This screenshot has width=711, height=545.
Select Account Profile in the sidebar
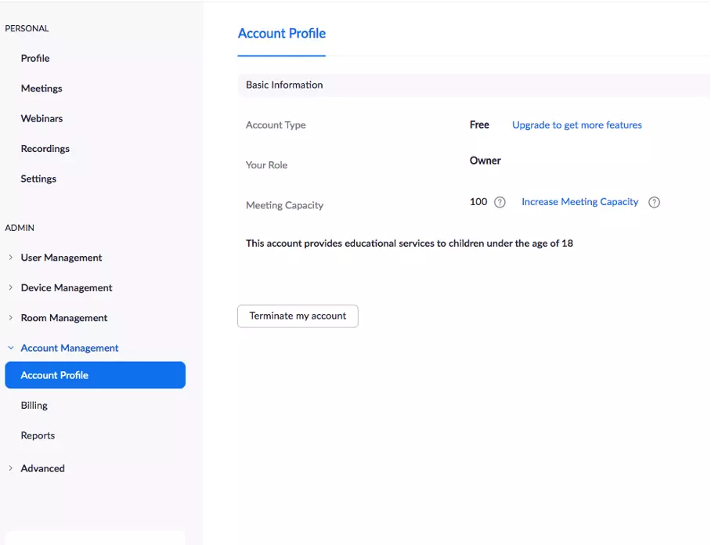pos(54,375)
